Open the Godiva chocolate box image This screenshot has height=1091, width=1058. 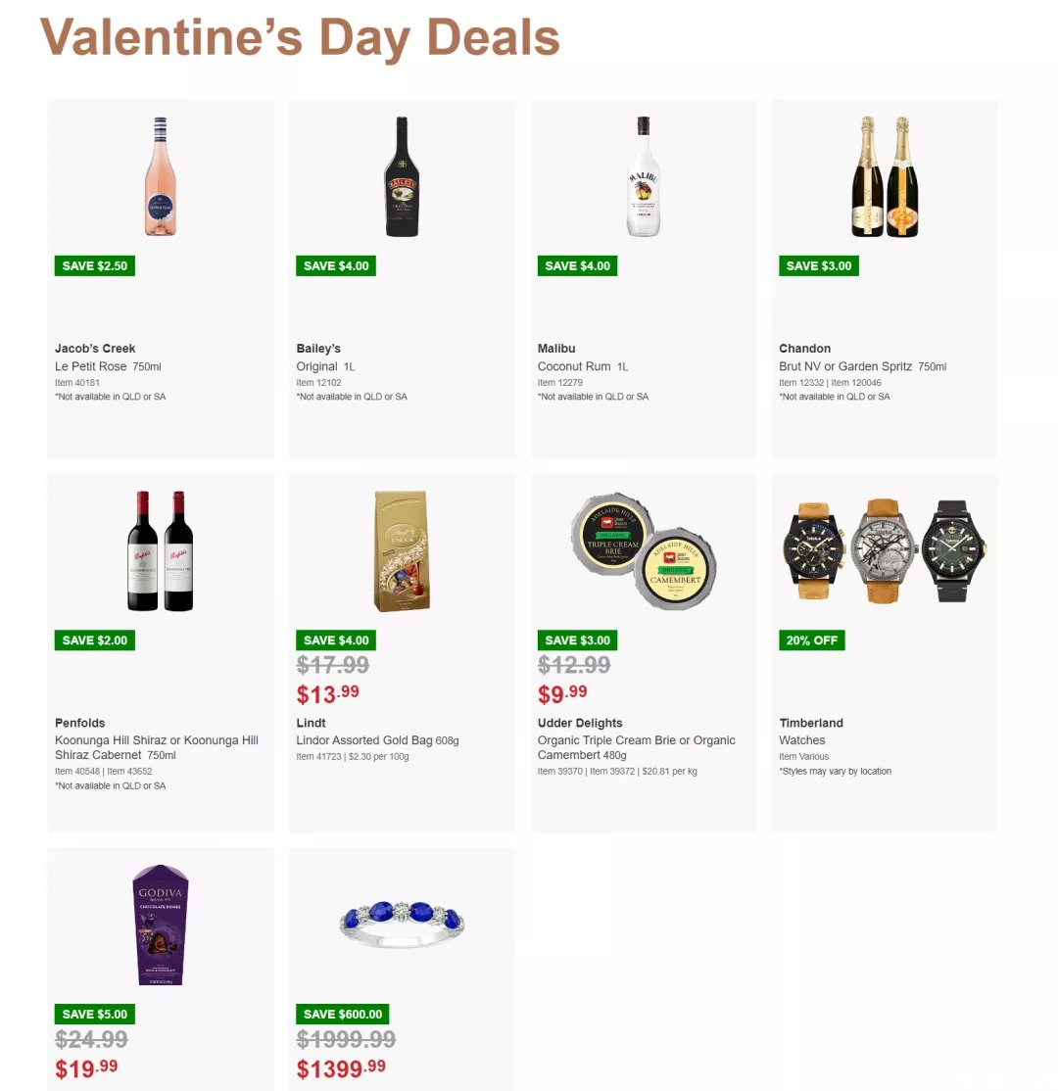160,925
